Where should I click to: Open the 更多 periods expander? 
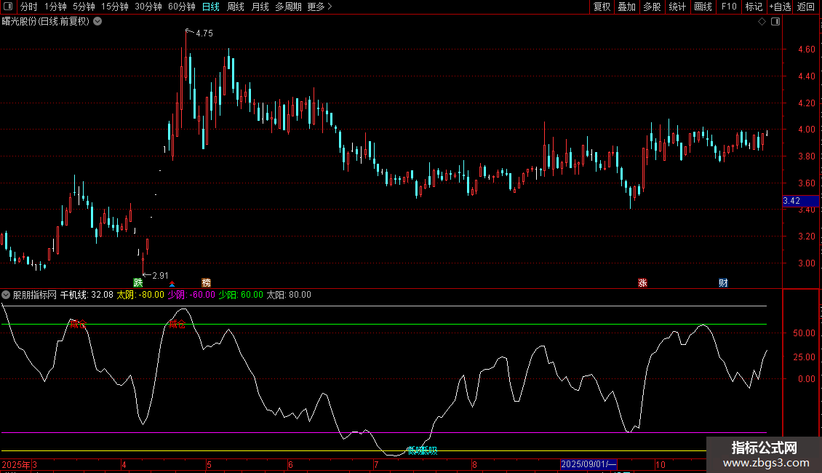(x=319, y=7)
